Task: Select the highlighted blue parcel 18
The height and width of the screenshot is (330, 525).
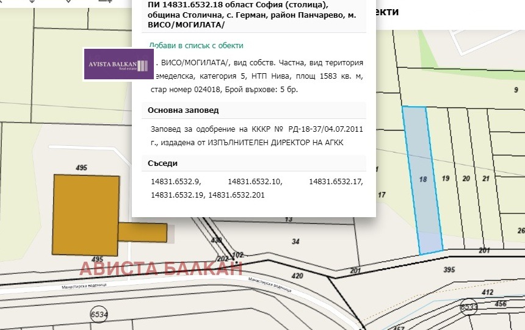Action: 423,179
